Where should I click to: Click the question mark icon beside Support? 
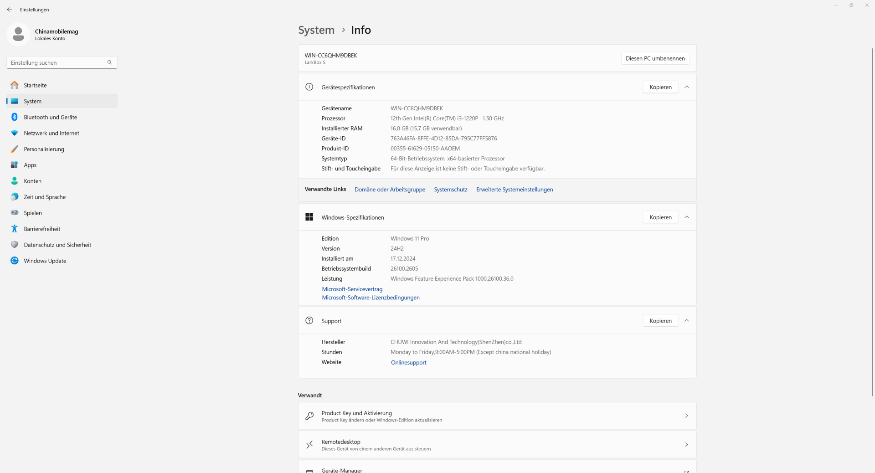tap(309, 321)
